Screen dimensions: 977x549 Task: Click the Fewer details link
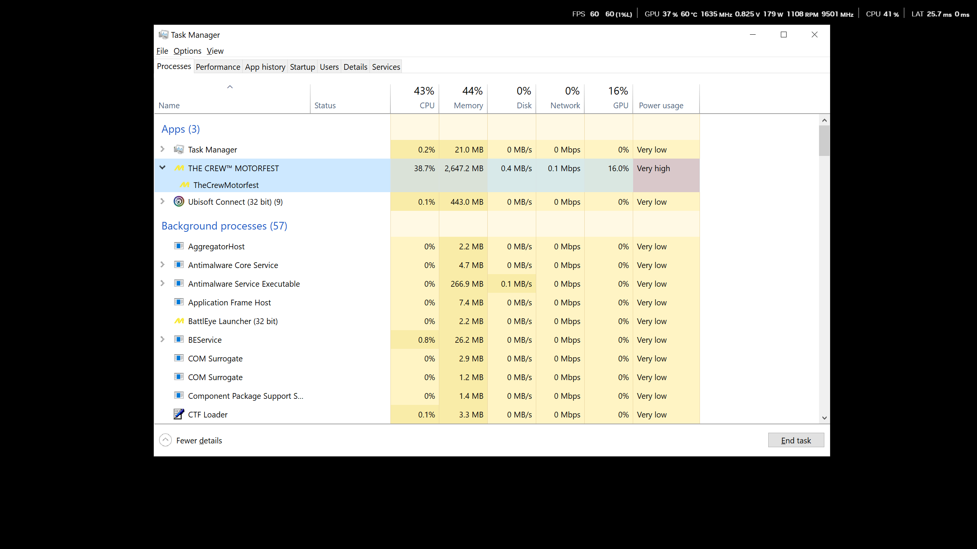click(x=199, y=440)
